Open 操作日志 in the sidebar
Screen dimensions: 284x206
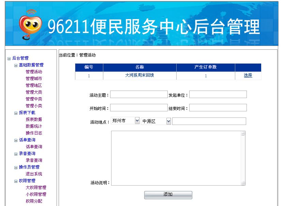(34, 133)
